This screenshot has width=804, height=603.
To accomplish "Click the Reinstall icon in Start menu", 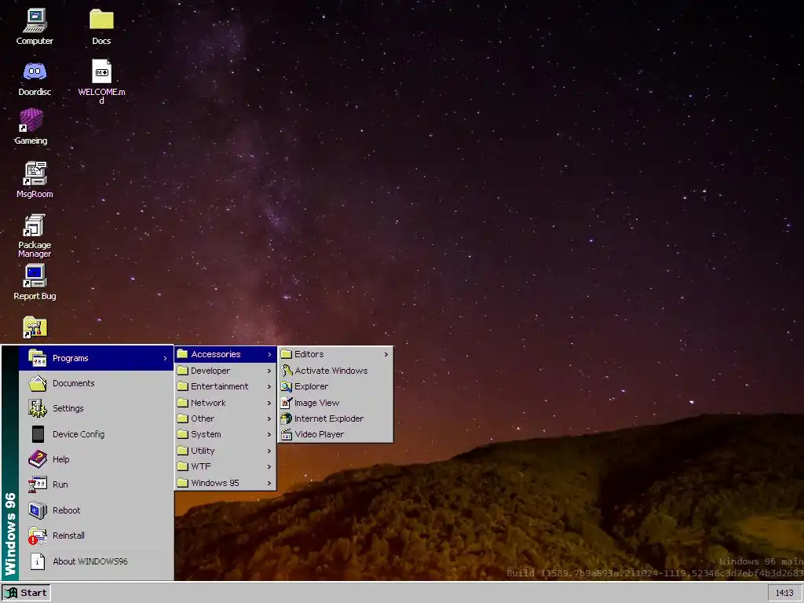I will coord(38,535).
